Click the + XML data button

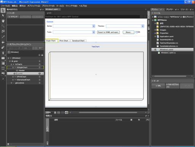(x=158, y=86)
